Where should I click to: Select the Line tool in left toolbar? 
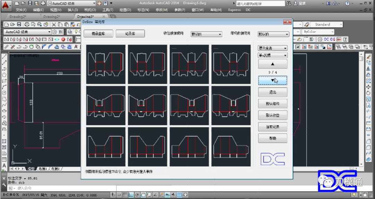click(x=4, y=57)
